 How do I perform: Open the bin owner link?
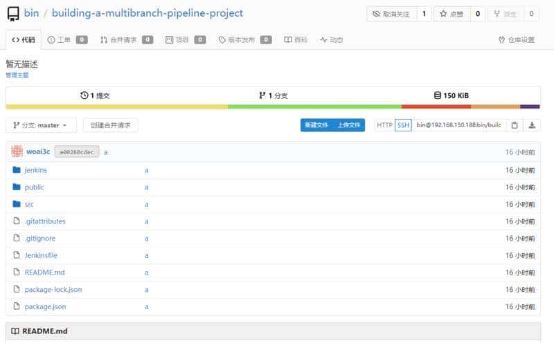point(31,13)
